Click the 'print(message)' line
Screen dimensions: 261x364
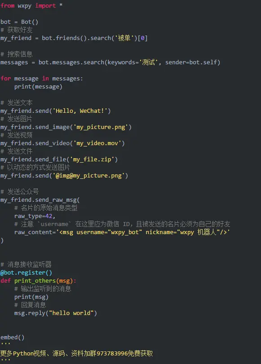[38, 87]
